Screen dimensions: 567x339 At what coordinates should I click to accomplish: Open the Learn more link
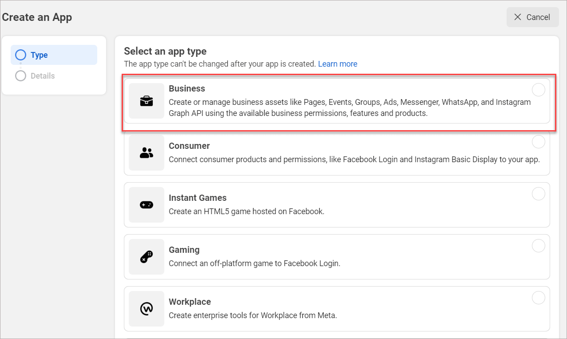(337, 64)
